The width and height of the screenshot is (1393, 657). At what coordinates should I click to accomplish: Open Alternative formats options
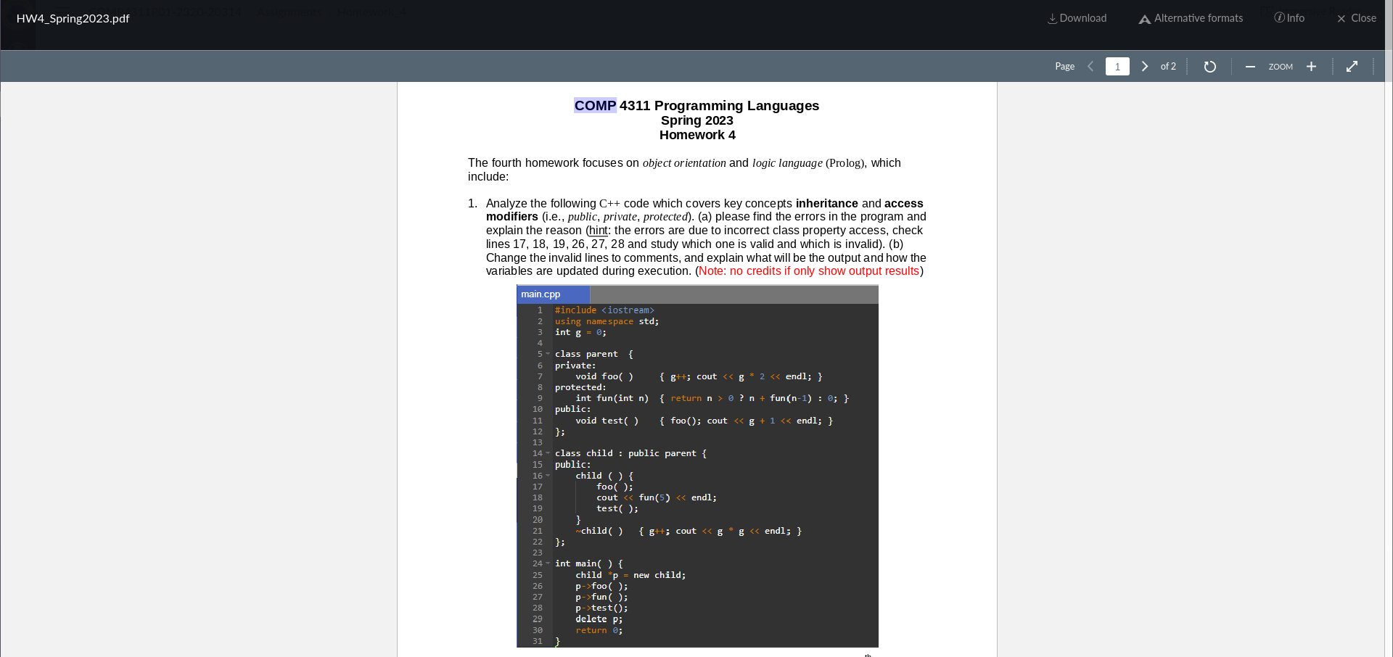[x=1189, y=18]
